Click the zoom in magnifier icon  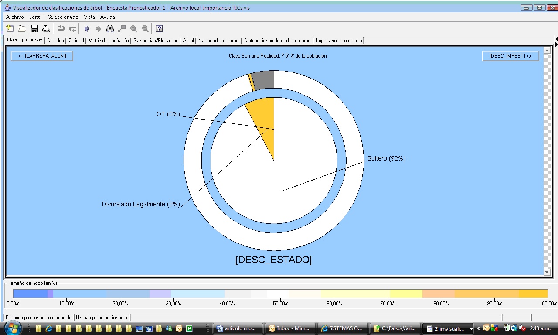click(x=133, y=29)
